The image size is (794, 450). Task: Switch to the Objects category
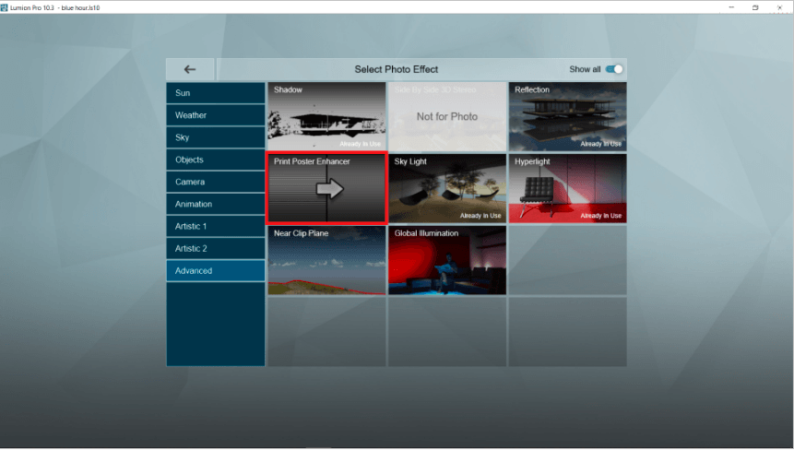(x=216, y=160)
